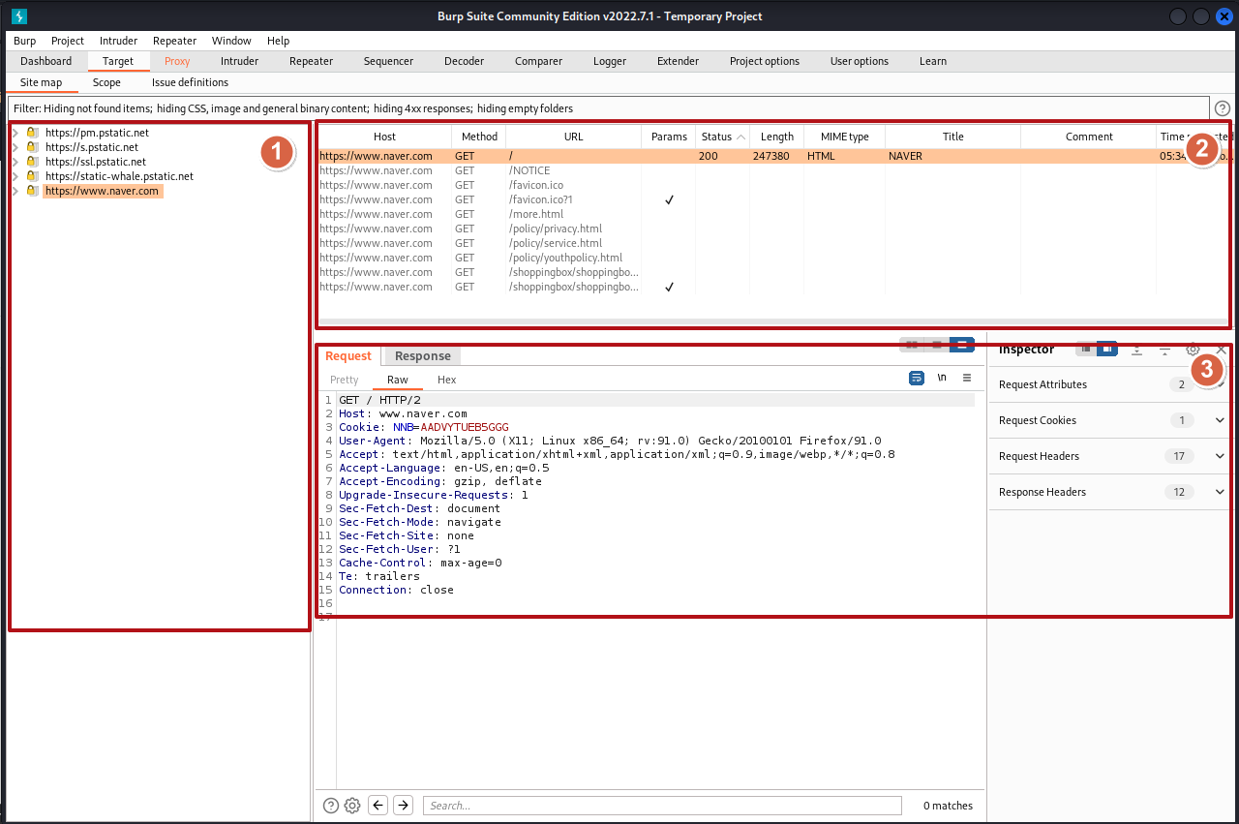Open the Project options tab

[x=765, y=61]
